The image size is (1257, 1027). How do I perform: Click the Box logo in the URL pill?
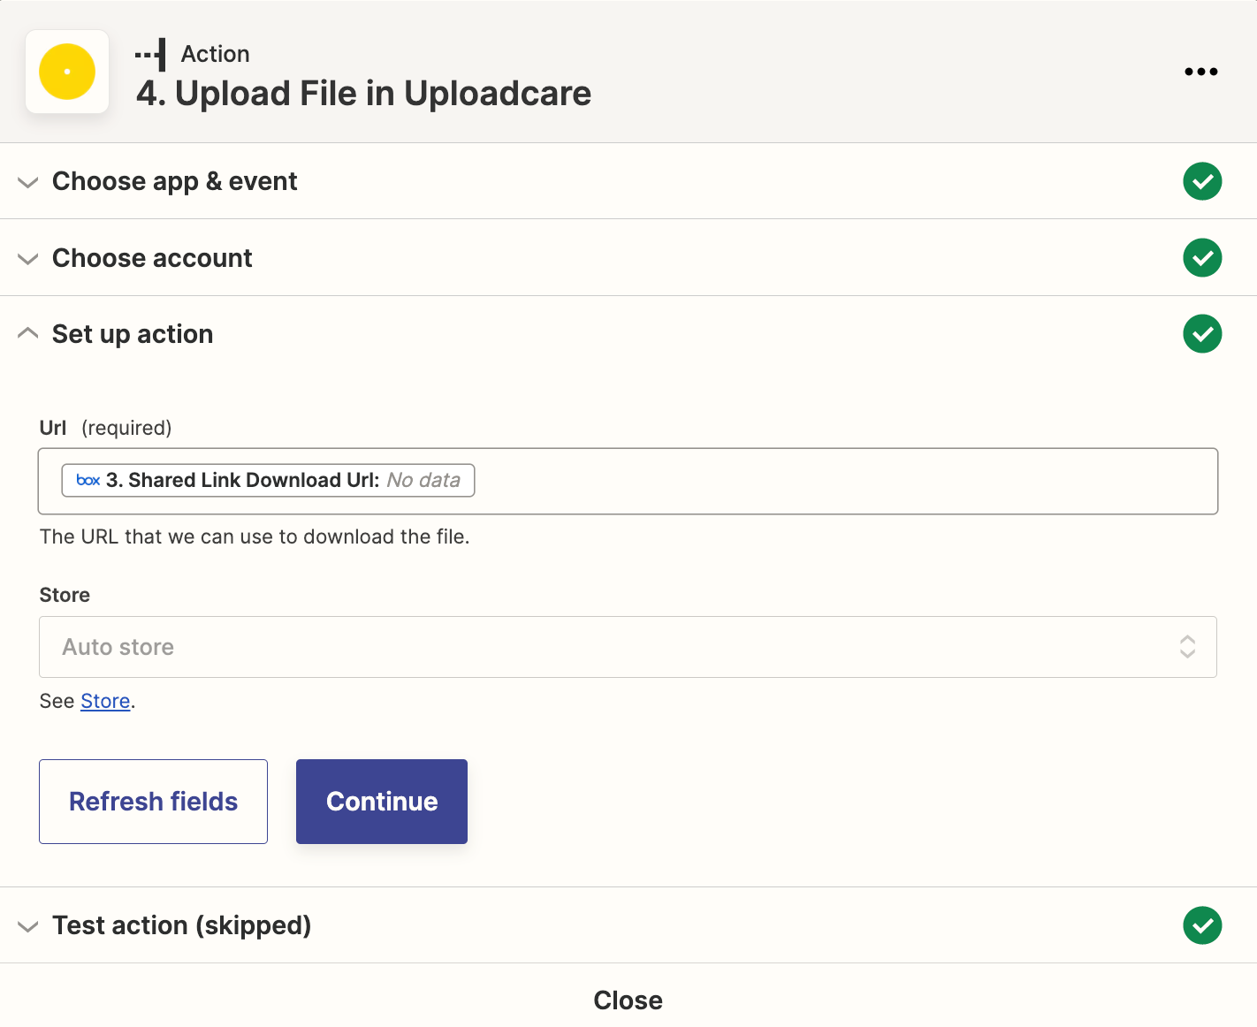tap(88, 480)
